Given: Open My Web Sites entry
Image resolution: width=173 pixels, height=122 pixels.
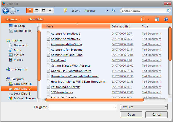Looking at the screenshot, I should tap(23, 98).
